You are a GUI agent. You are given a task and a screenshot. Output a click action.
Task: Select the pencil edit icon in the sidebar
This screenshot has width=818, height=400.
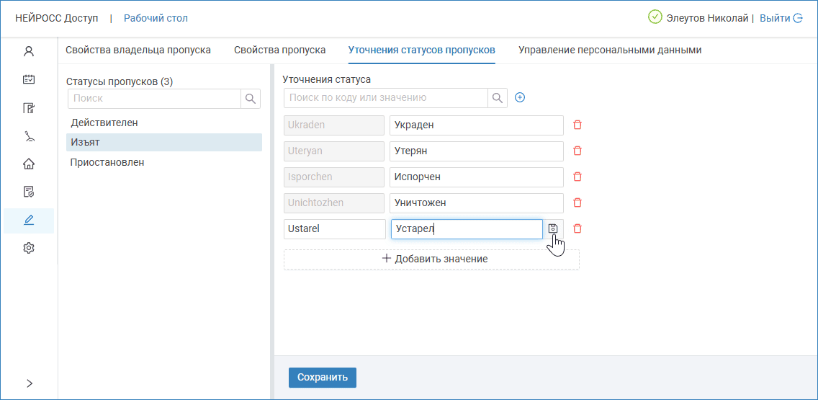tap(29, 220)
